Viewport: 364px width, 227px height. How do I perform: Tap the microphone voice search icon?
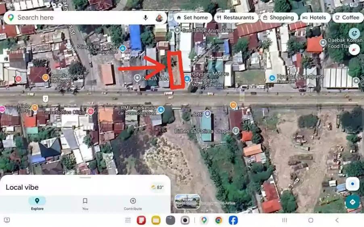pyautogui.click(x=146, y=18)
